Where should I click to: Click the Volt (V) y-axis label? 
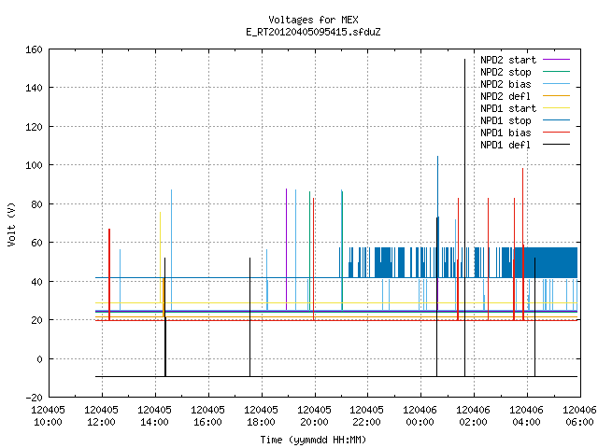coord(11,224)
